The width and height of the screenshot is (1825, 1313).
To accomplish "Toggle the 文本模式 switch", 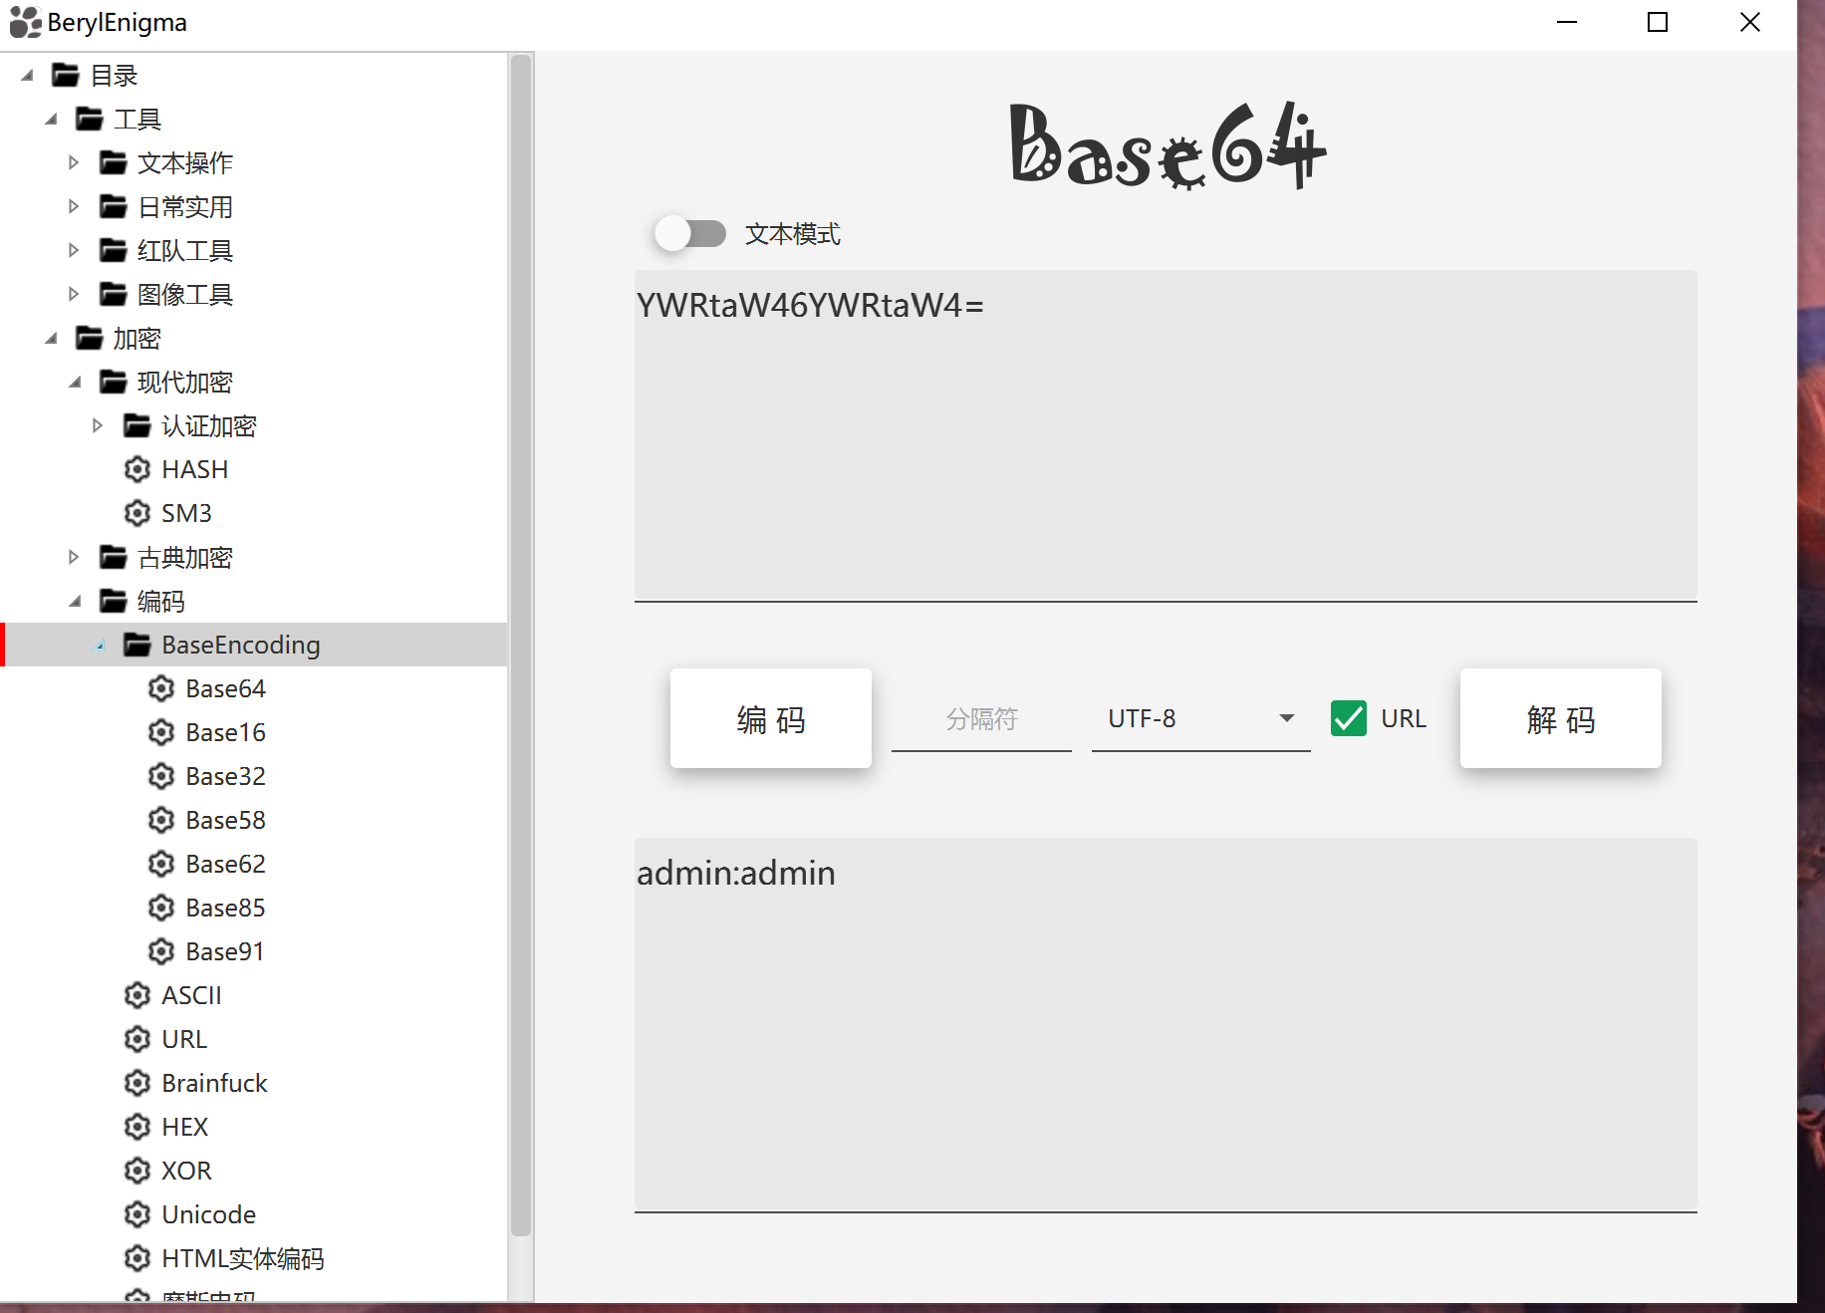I will click(x=690, y=234).
